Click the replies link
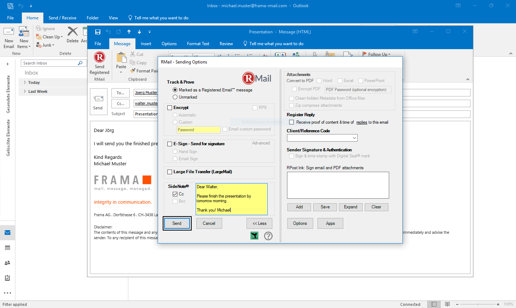516x308 pixels. [x=362, y=122]
